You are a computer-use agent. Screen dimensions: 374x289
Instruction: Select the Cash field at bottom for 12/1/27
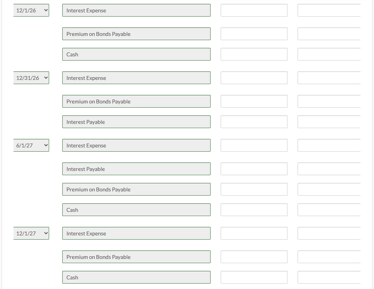point(136,277)
